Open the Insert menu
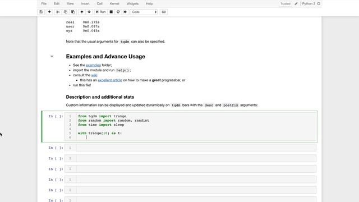Screen dimensions: 359x202 coord(85,4)
